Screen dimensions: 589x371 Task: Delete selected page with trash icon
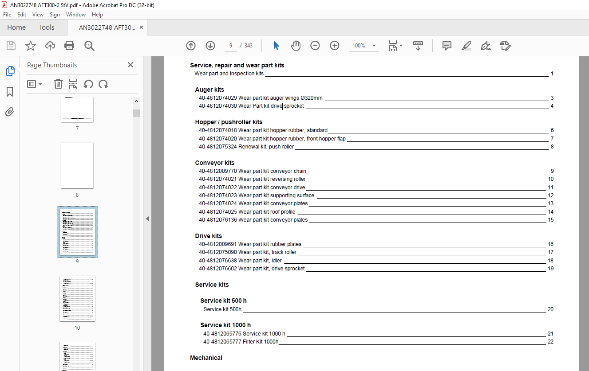coord(58,84)
